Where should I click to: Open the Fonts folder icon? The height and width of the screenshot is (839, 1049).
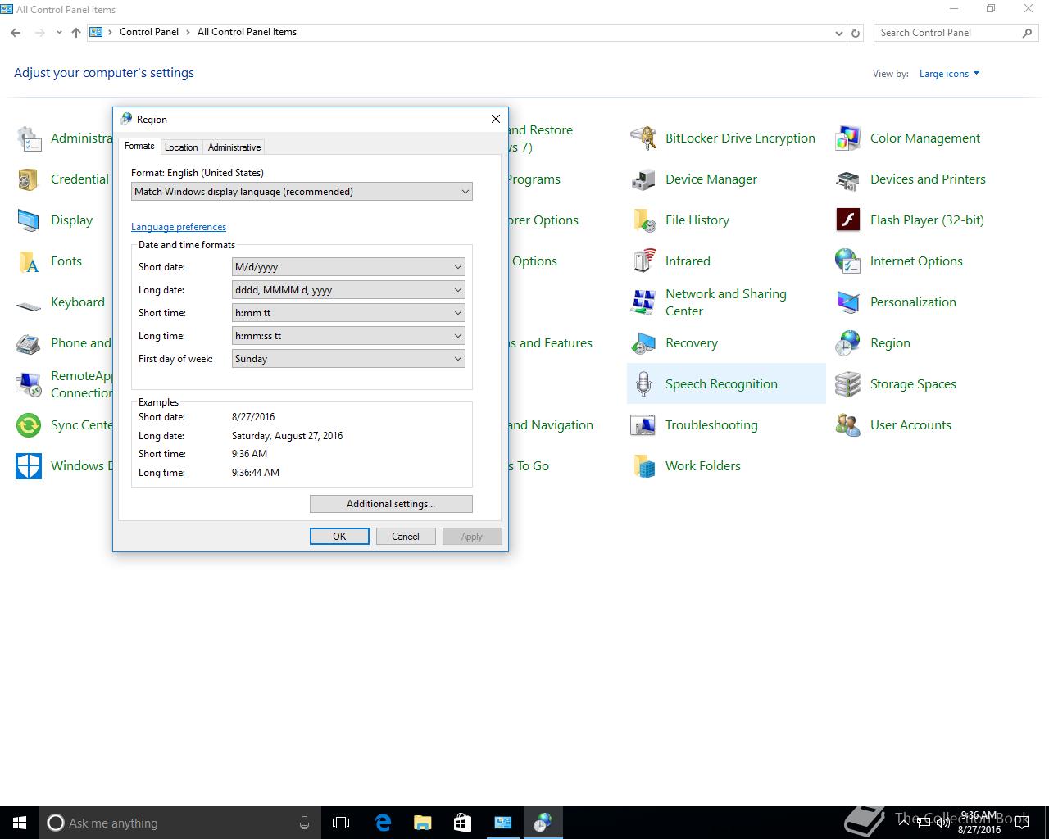click(x=29, y=261)
